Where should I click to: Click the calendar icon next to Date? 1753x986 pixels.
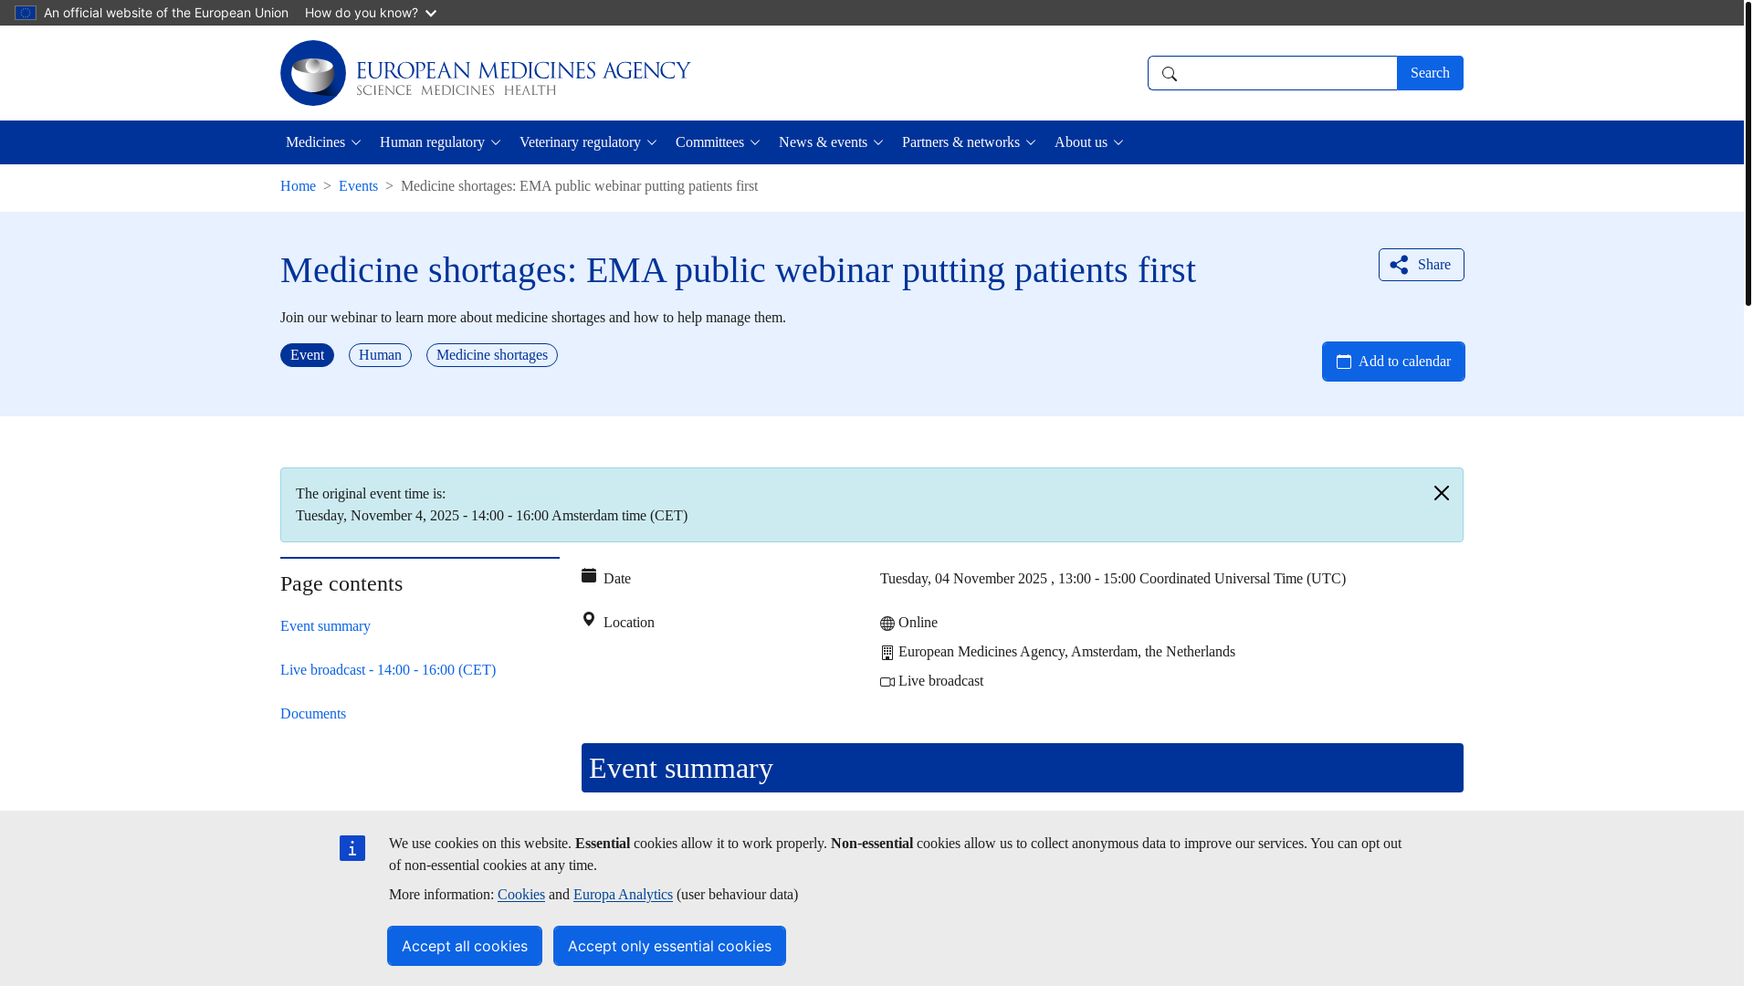pyautogui.click(x=589, y=575)
